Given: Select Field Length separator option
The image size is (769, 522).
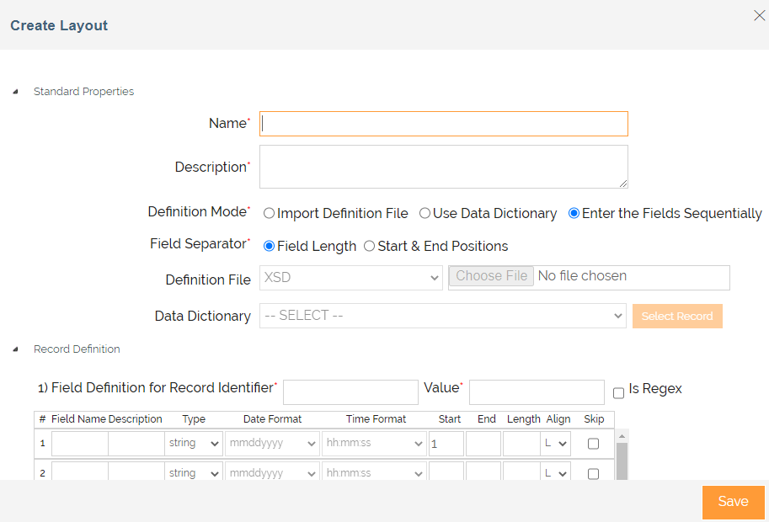Looking at the screenshot, I should (x=270, y=247).
